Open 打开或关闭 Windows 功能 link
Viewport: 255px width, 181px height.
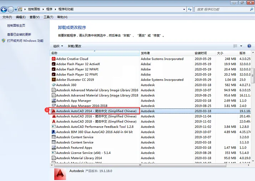click(x=25, y=41)
